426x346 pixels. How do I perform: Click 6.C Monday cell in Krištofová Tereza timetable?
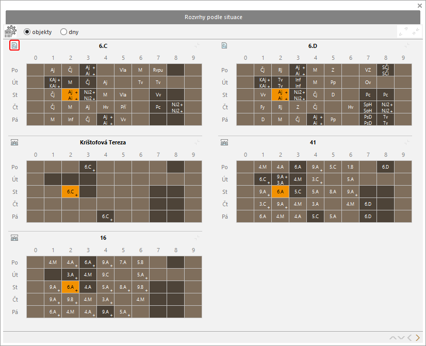point(88,167)
